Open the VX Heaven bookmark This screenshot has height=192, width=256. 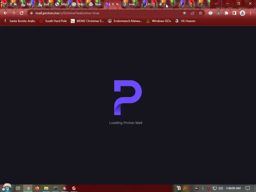[185, 21]
